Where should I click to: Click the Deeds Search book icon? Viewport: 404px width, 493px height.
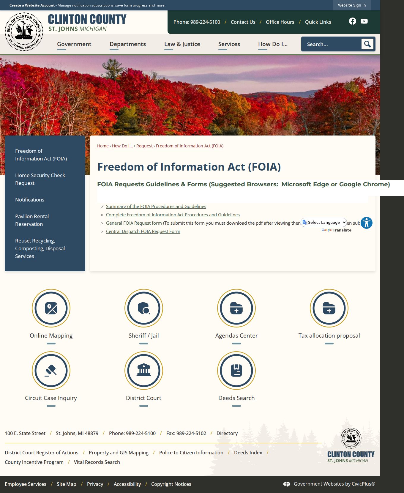pyautogui.click(x=236, y=371)
